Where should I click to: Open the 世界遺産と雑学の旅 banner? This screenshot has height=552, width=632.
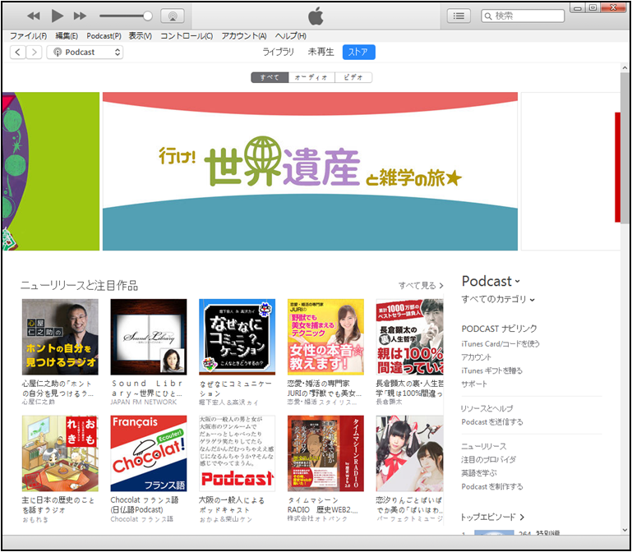point(310,171)
